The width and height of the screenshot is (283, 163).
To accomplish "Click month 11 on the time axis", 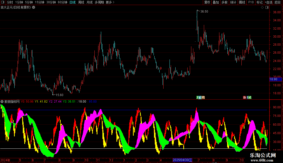I will pyautogui.click(x=98, y=160).
